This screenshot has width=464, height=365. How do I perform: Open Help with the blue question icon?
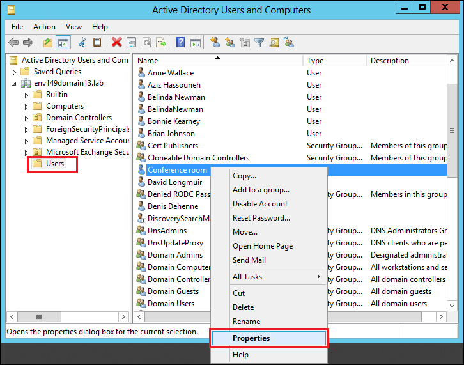[180, 43]
